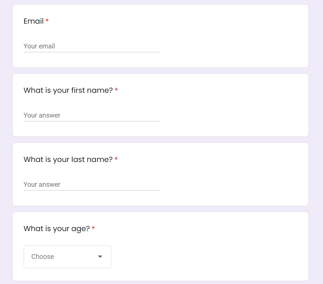The height and width of the screenshot is (284, 323).
Task: Focus the last name Your answer field
Action: (x=92, y=185)
